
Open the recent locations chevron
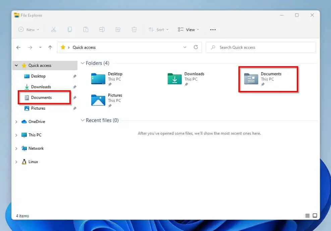(x=40, y=47)
